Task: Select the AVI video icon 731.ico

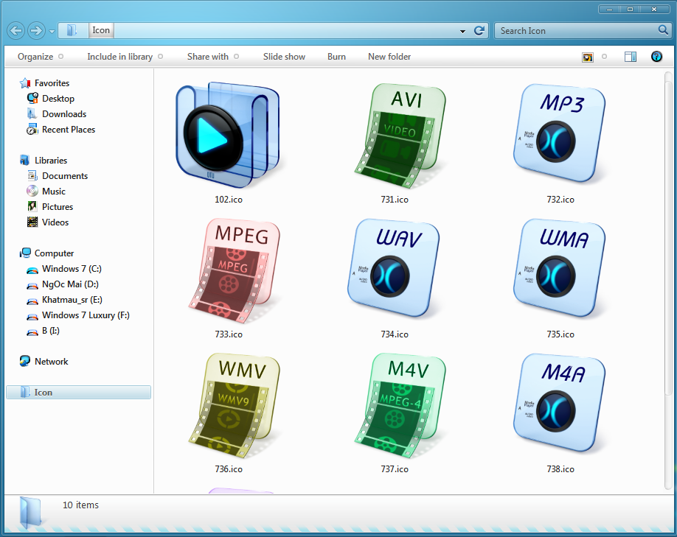Action: click(400, 136)
